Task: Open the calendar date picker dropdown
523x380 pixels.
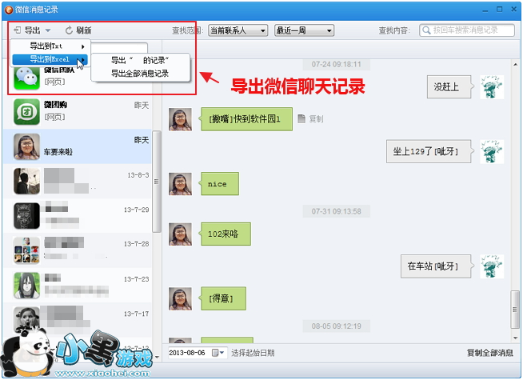Action: [x=218, y=353]
